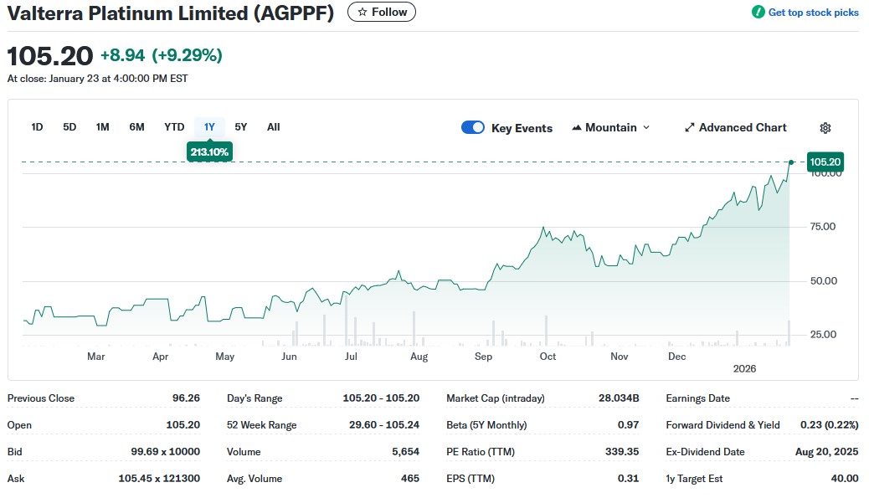Click the 50.00 y-axis price label
869x498 pixels.
click(x=824, y=281)
